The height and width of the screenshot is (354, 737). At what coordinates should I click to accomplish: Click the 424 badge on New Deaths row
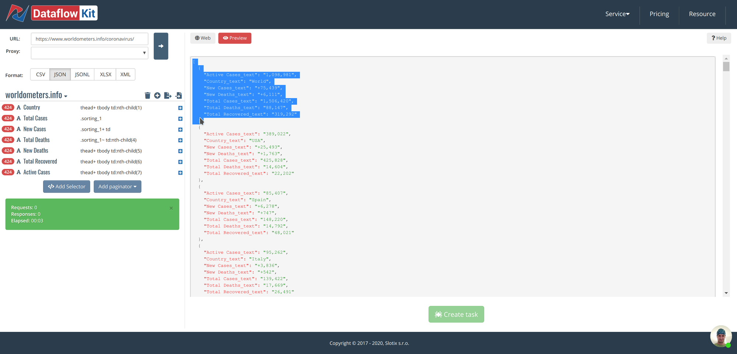8,150
